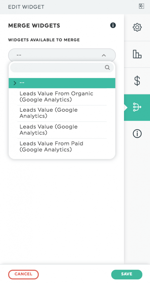
Task: Select the merge widgets branch icon
Action: [x=137, y=108]
